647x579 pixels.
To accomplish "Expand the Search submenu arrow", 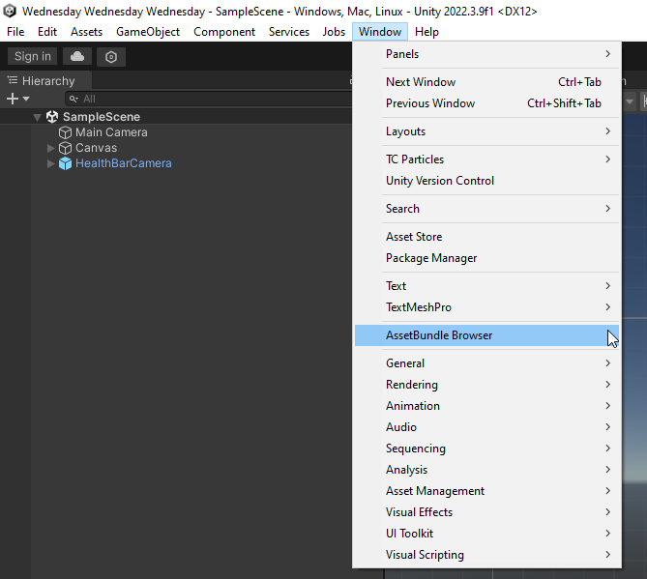I will click(x=607, y=208).
